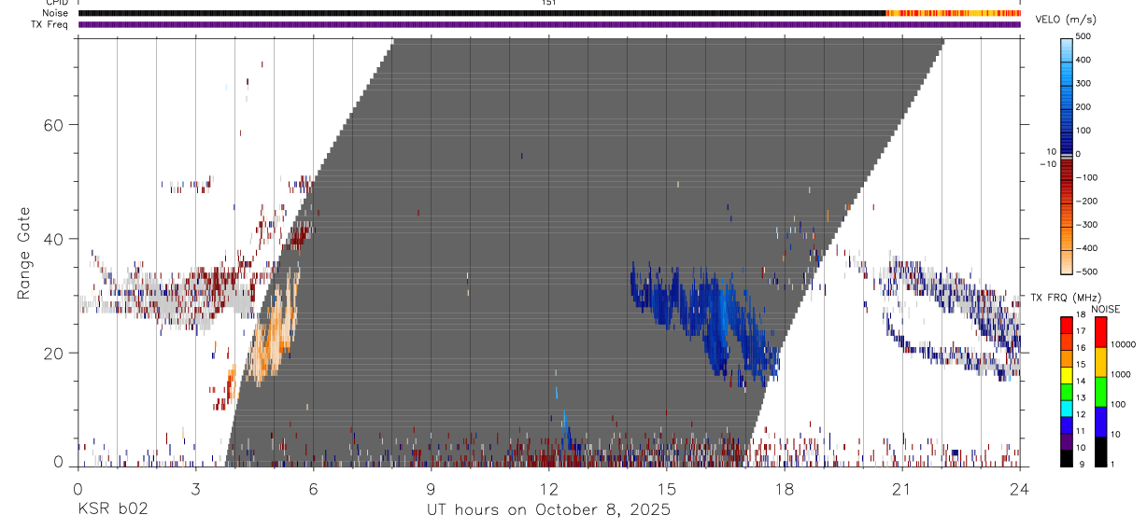
Task: Click the pale orange bottom of velocity color bar
Action: [1068, 262]
